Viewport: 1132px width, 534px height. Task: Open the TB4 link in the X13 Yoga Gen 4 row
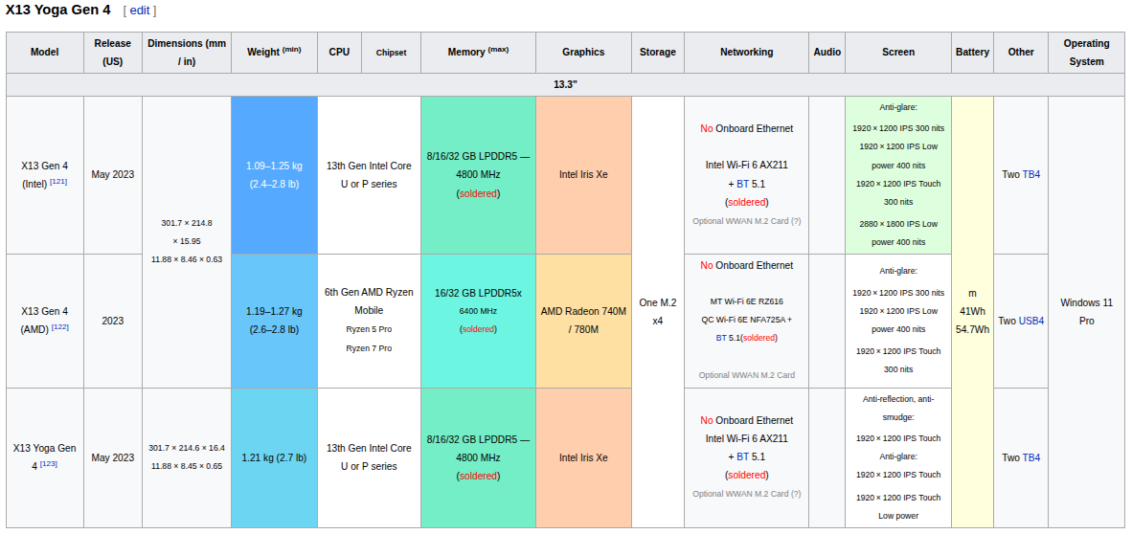[x=1030, y=457]
